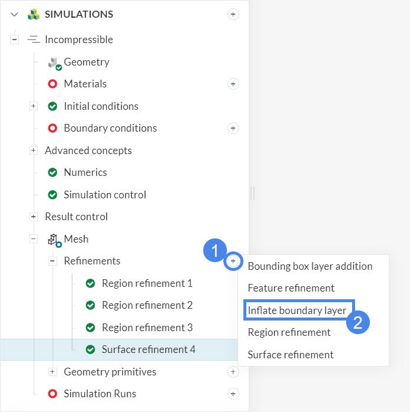410x412 pixels.
Task: Pick Feature refinement from the menu
Action: coord(291,288)
